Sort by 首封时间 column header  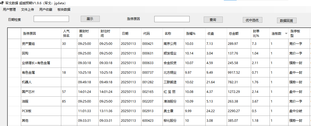[88, 33]
